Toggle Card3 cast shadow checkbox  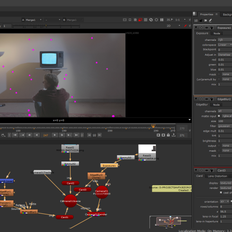pyautogui.click(x=221, y=193)
